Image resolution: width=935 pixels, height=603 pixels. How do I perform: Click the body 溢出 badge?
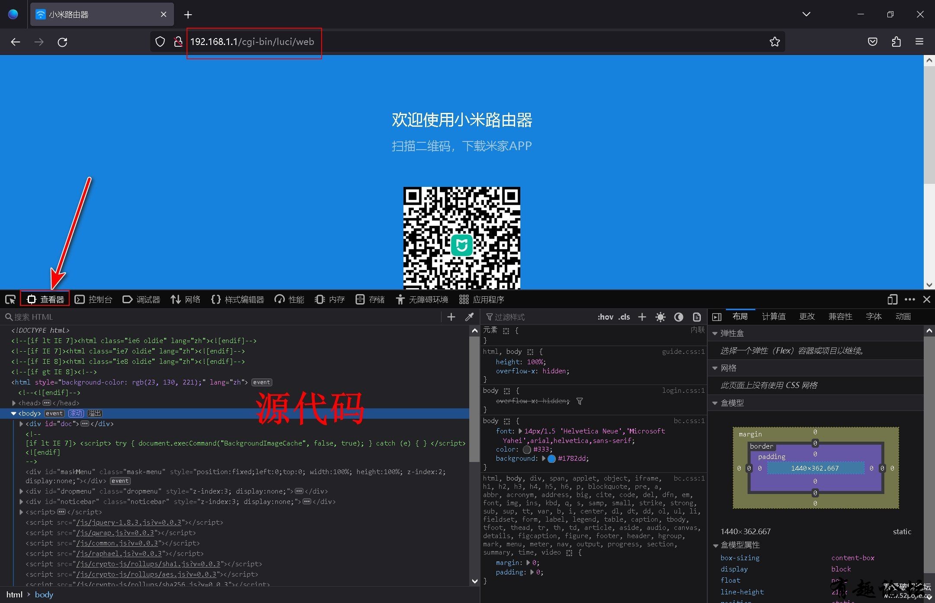tap(94, 414)
